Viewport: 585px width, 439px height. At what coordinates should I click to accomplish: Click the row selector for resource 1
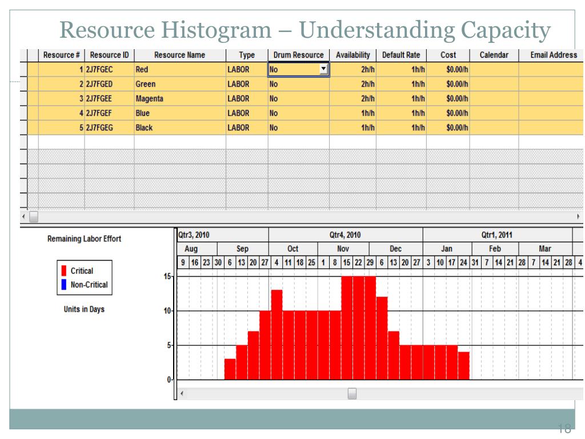[23, 69]
